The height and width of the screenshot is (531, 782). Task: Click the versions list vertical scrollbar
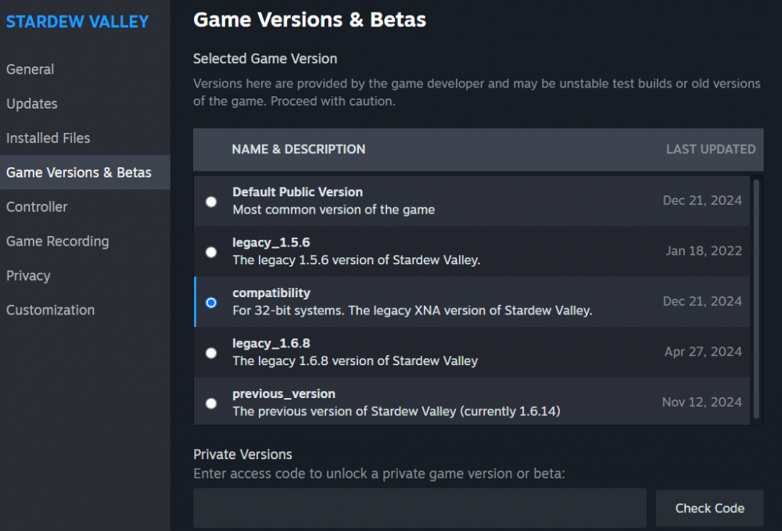click(x=755, y=297)
